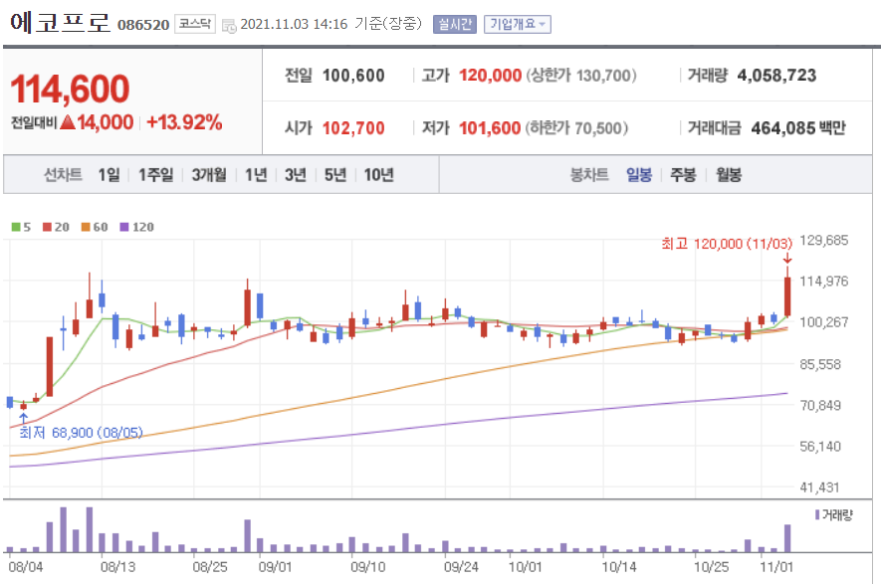This screenshot has width=881, height=584.
Task: Click the 실시간 real-time button
Action: [455, 24]
